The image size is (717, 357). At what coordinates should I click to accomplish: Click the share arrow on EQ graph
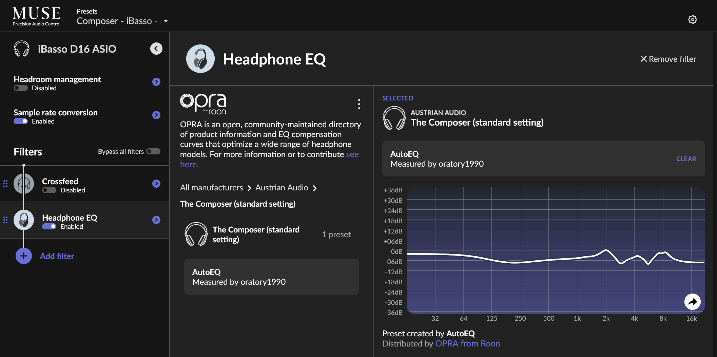coord(693,302)
